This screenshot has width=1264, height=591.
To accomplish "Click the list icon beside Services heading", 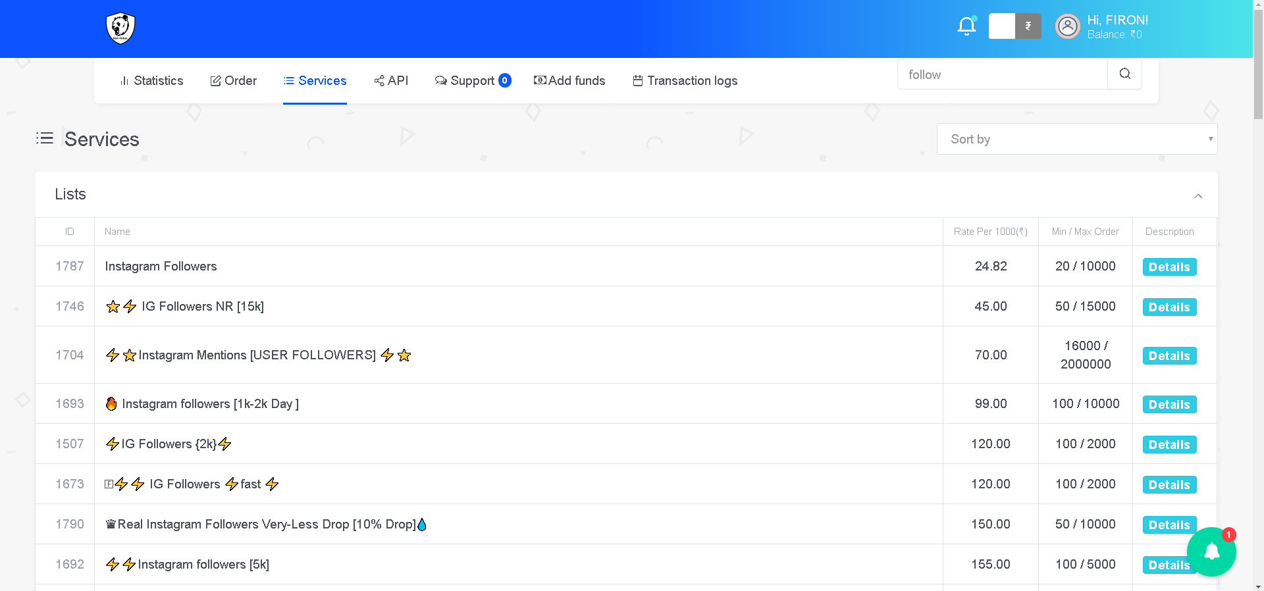I will (x=45, y=138).
